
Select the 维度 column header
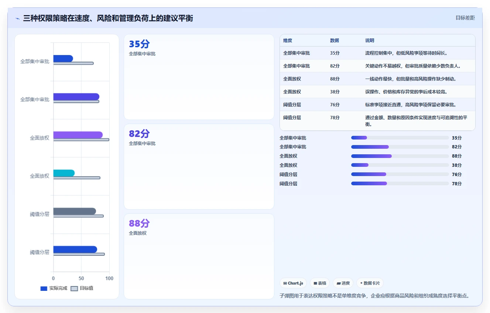coord(288,41)
